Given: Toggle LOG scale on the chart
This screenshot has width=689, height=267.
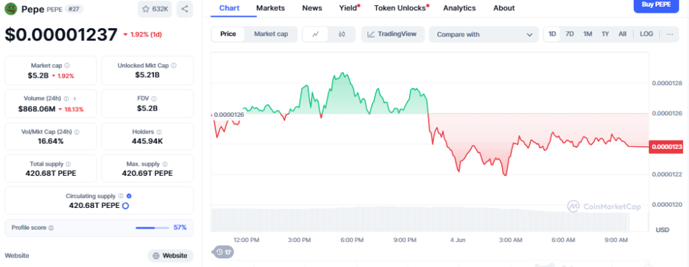Looking at the screenshot, I should [647, 34].
